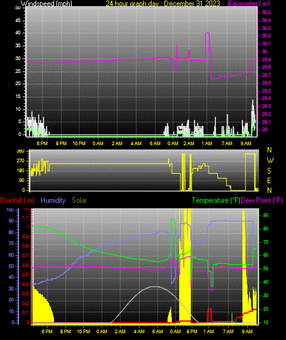The image size is (286, 340).
Task: Click the 24 hour graph day title
Action: pos(163,3)
